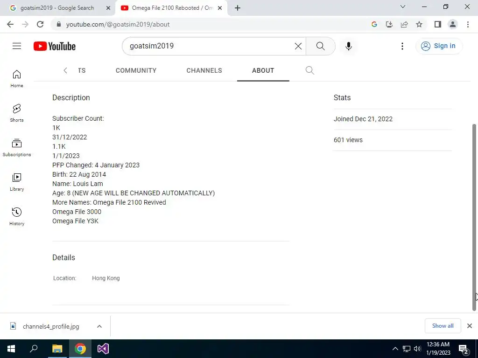
Task: Install or download page icon in address bar
Action: 389,24
